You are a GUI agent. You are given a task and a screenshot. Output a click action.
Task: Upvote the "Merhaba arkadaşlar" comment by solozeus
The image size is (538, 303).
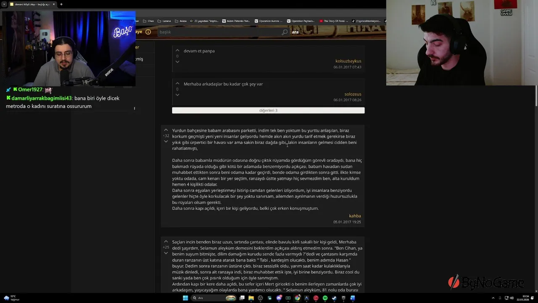(x=177, y=83)
